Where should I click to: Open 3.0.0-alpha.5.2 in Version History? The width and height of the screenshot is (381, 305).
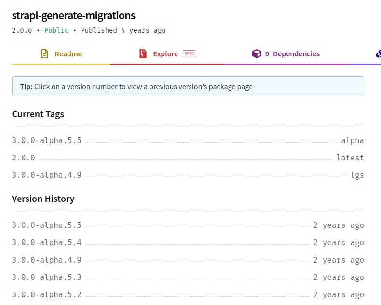coord(47,294)
